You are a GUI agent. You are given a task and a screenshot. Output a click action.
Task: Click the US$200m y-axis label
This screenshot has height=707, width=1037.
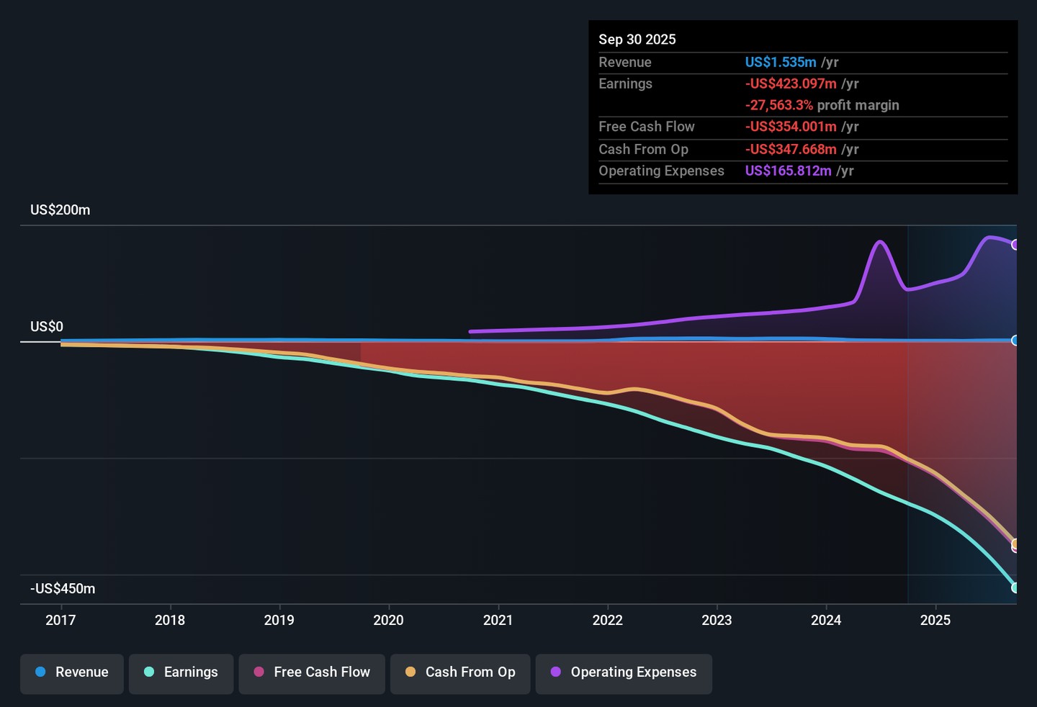[x=60, y=210]
